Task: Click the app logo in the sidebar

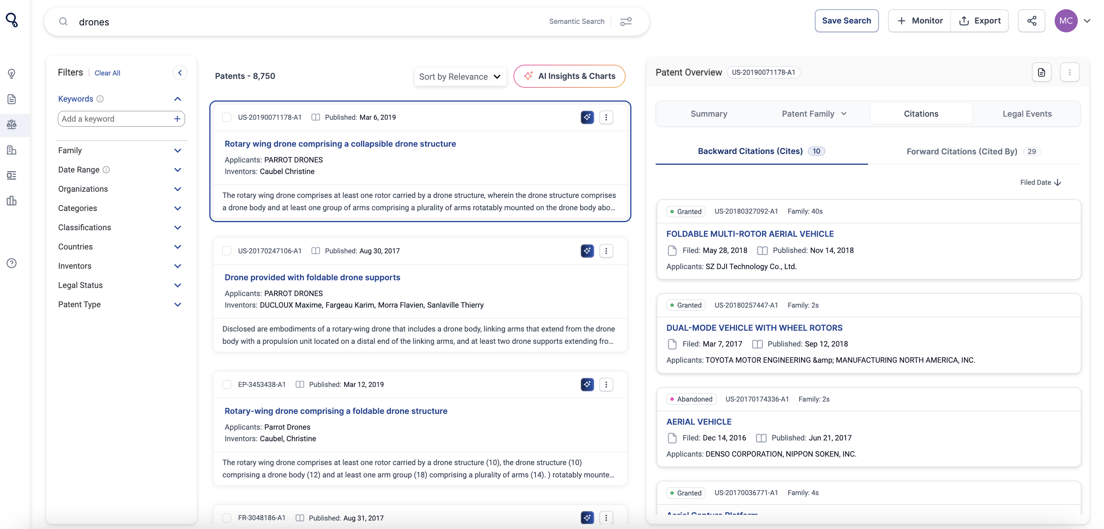Action: tap(12, 20)
